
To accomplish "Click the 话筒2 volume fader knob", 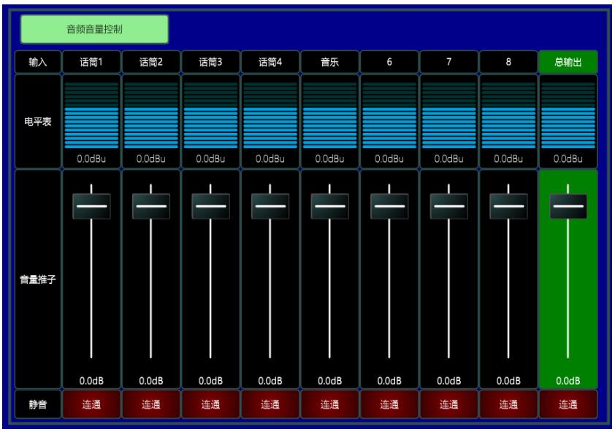I will coord(151,207).
